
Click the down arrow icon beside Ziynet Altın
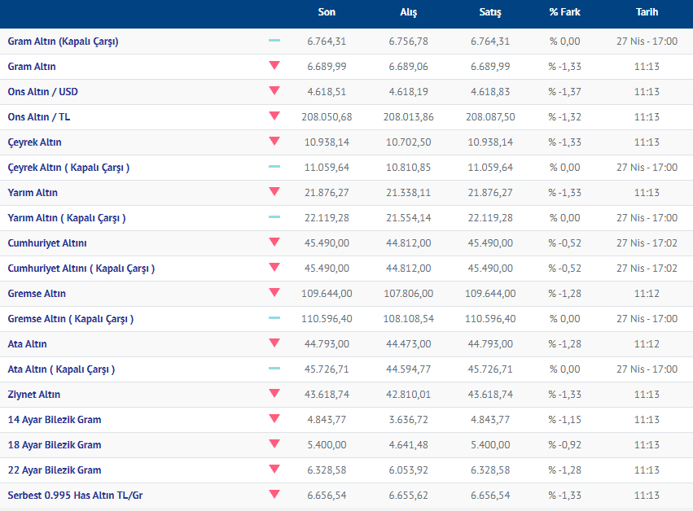click(274, 394)
